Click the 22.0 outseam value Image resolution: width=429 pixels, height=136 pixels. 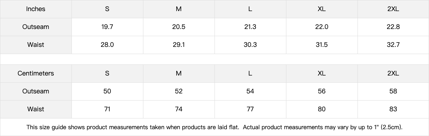[x=322, y=27]
